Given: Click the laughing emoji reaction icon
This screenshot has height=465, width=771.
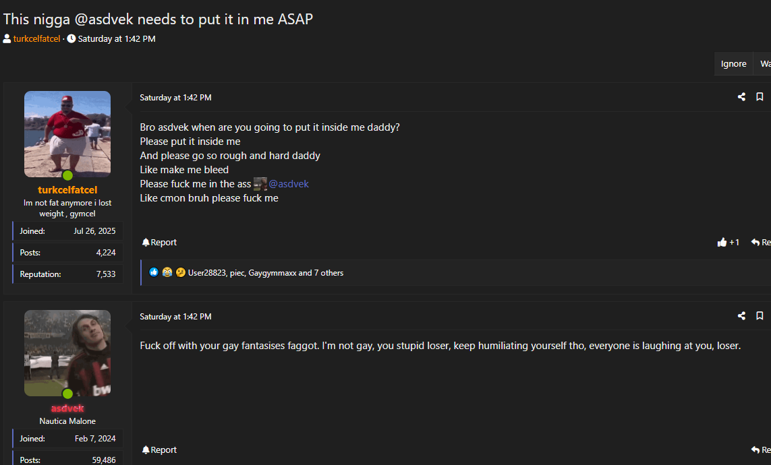Looking at the screenshot, I should tap(167, 272).
